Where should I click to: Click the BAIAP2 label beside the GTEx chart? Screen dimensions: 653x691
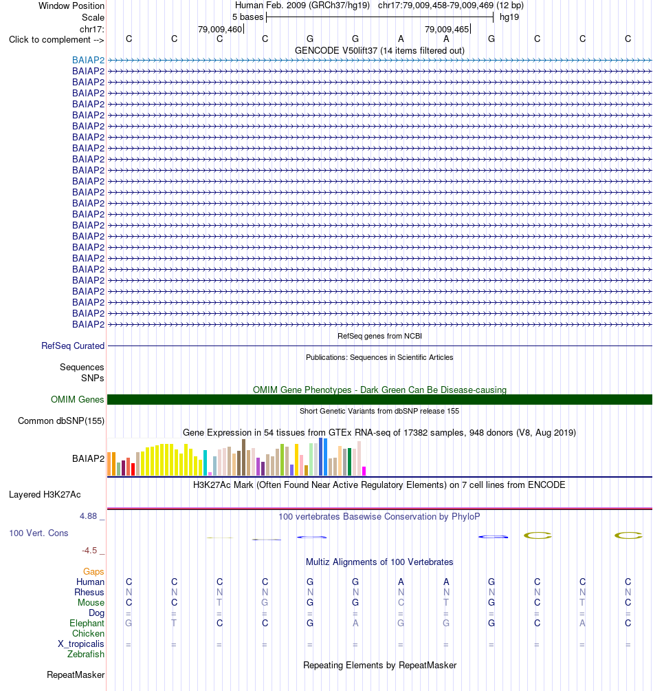point(88,458)
